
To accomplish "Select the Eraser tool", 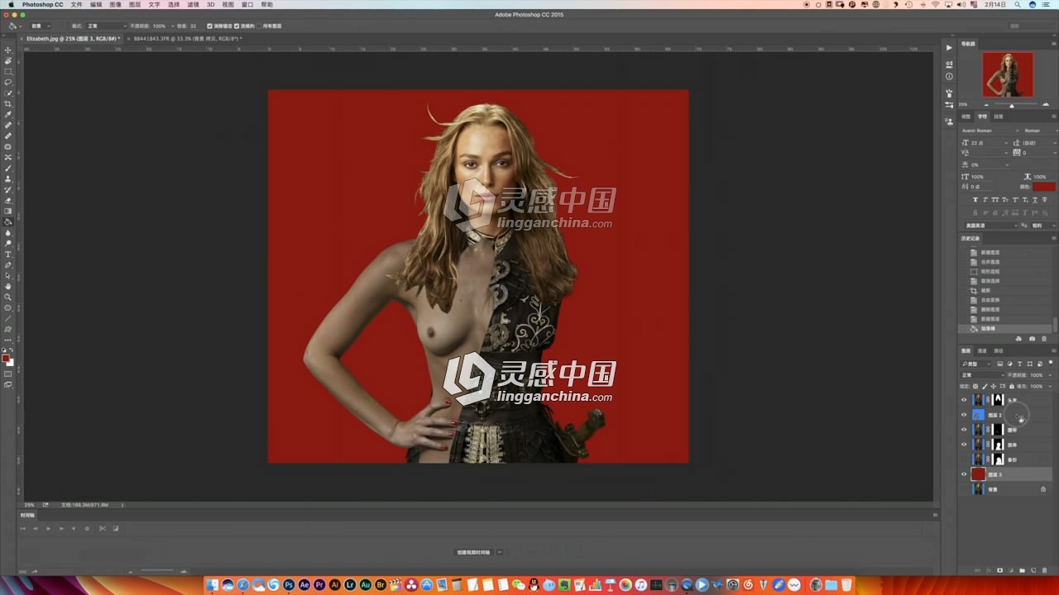I will point(8,200).
